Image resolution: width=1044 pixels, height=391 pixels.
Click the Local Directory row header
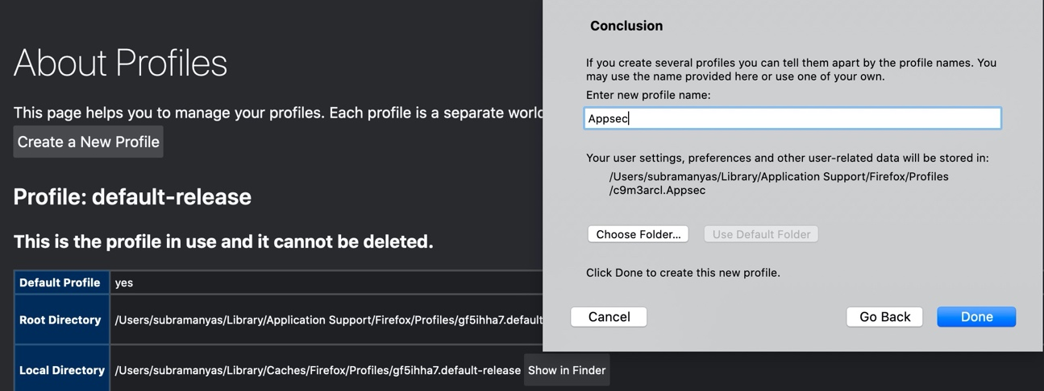click(62, 370)
